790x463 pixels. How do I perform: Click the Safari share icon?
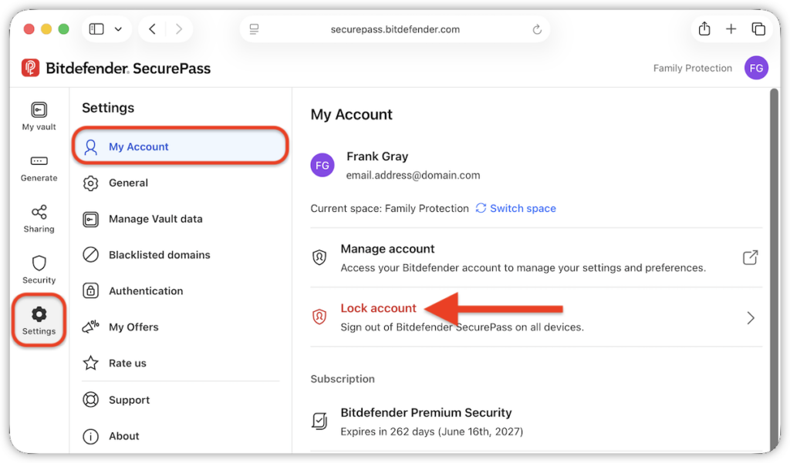click(x=704, y=29)
